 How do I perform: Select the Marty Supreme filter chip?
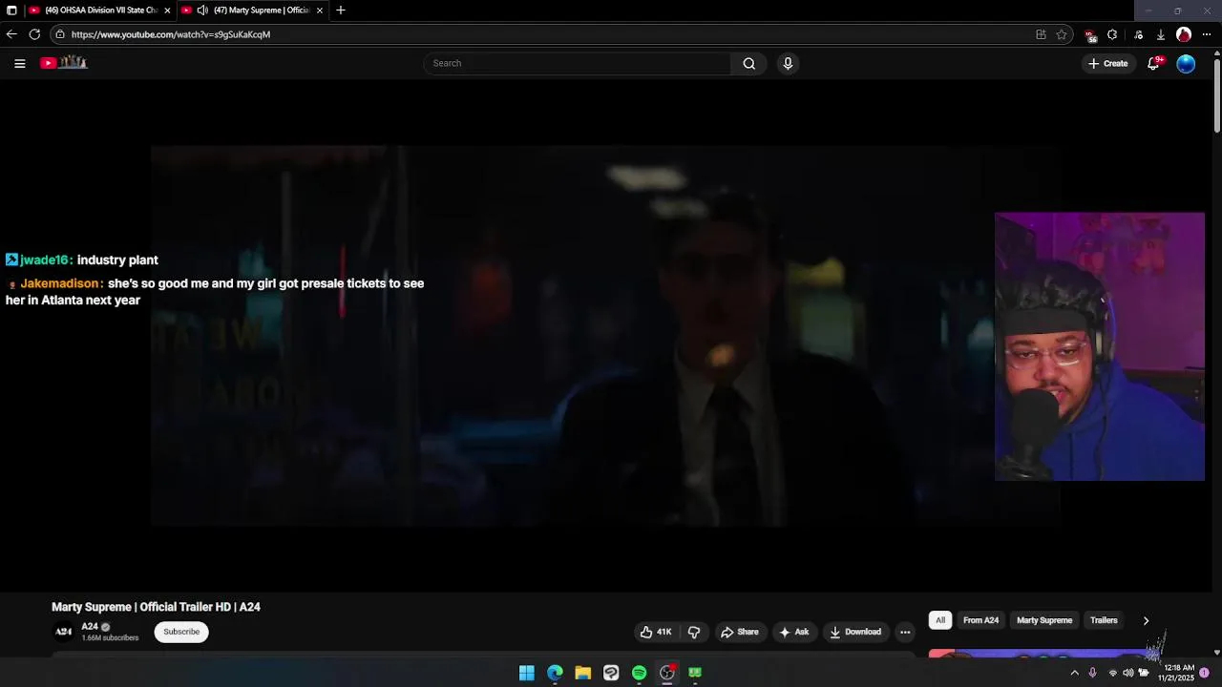click(1044, 620)
